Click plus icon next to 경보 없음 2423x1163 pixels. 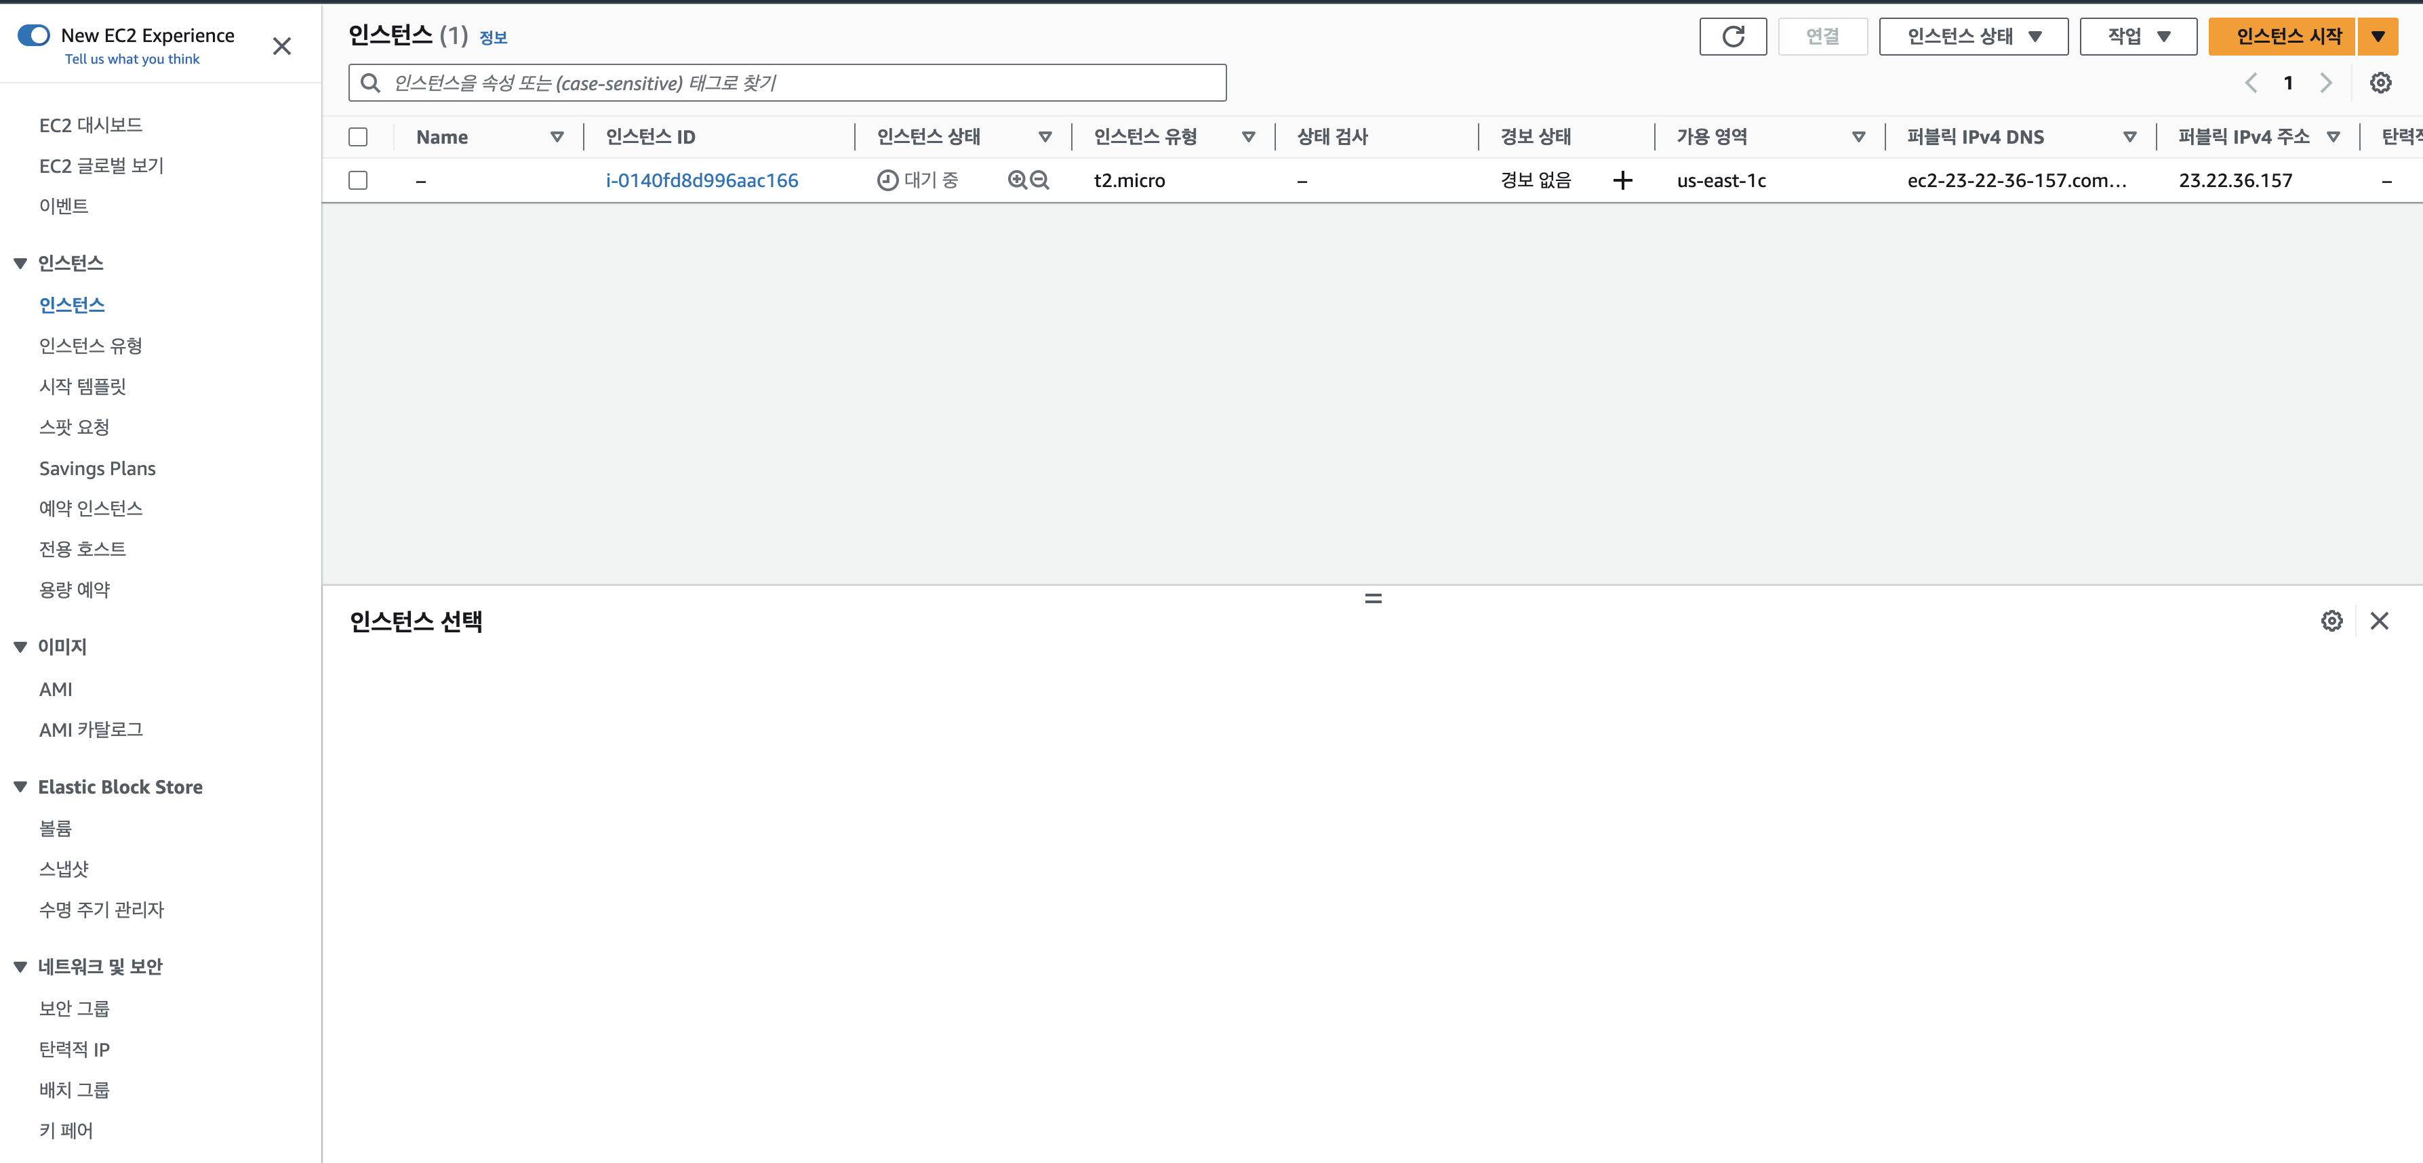coord(1622,180)
